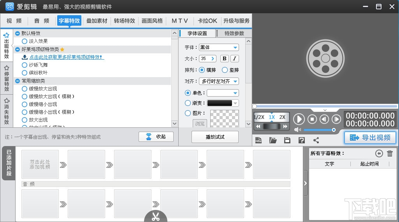Collapse 好莱坞顶级特效类 category
Image resolution: width=399 pixels, height=222 pixels.
tap(17, 49)
